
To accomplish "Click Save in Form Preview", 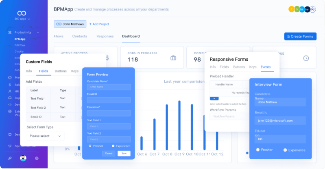I will pyautogui.click(x=124, y=154).
